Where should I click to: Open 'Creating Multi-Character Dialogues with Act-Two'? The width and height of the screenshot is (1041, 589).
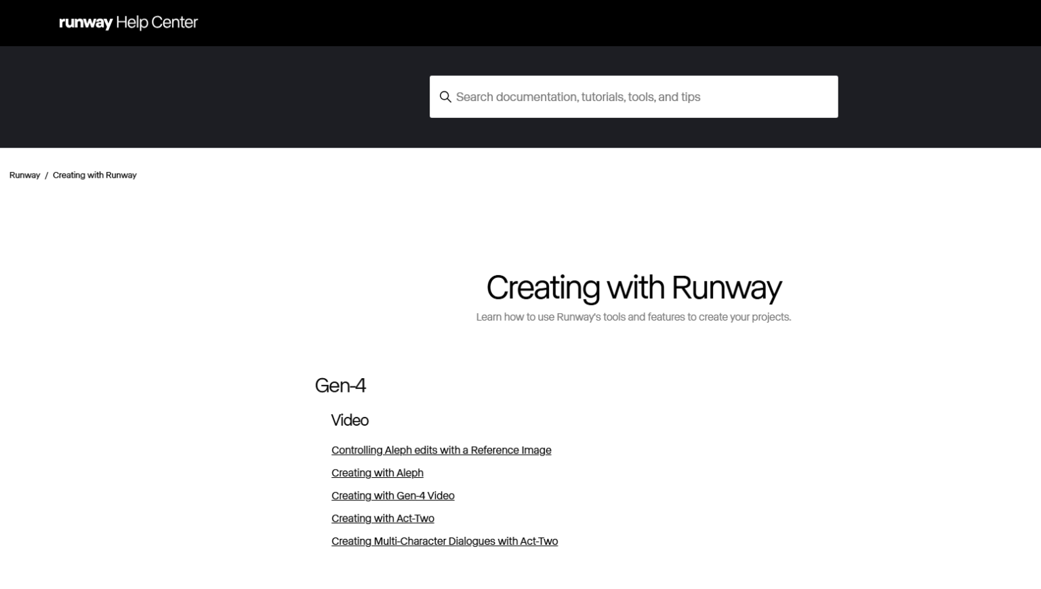point(444,541)
